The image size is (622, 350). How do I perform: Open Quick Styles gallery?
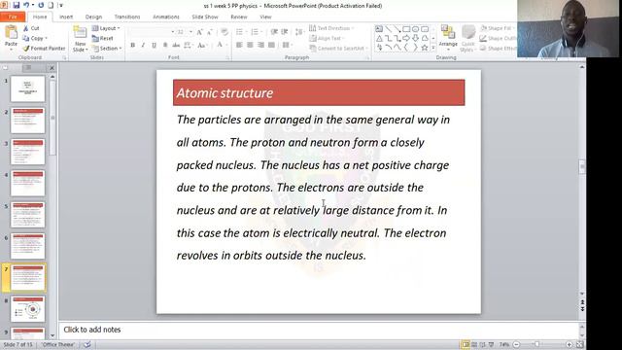[468, 39]
